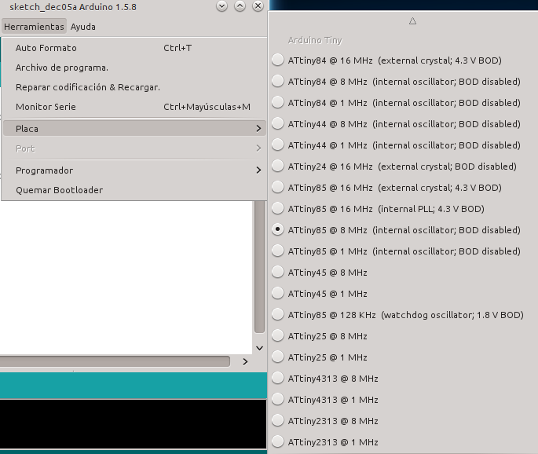Click in the white sketch editor area

(x=126, y=277)
